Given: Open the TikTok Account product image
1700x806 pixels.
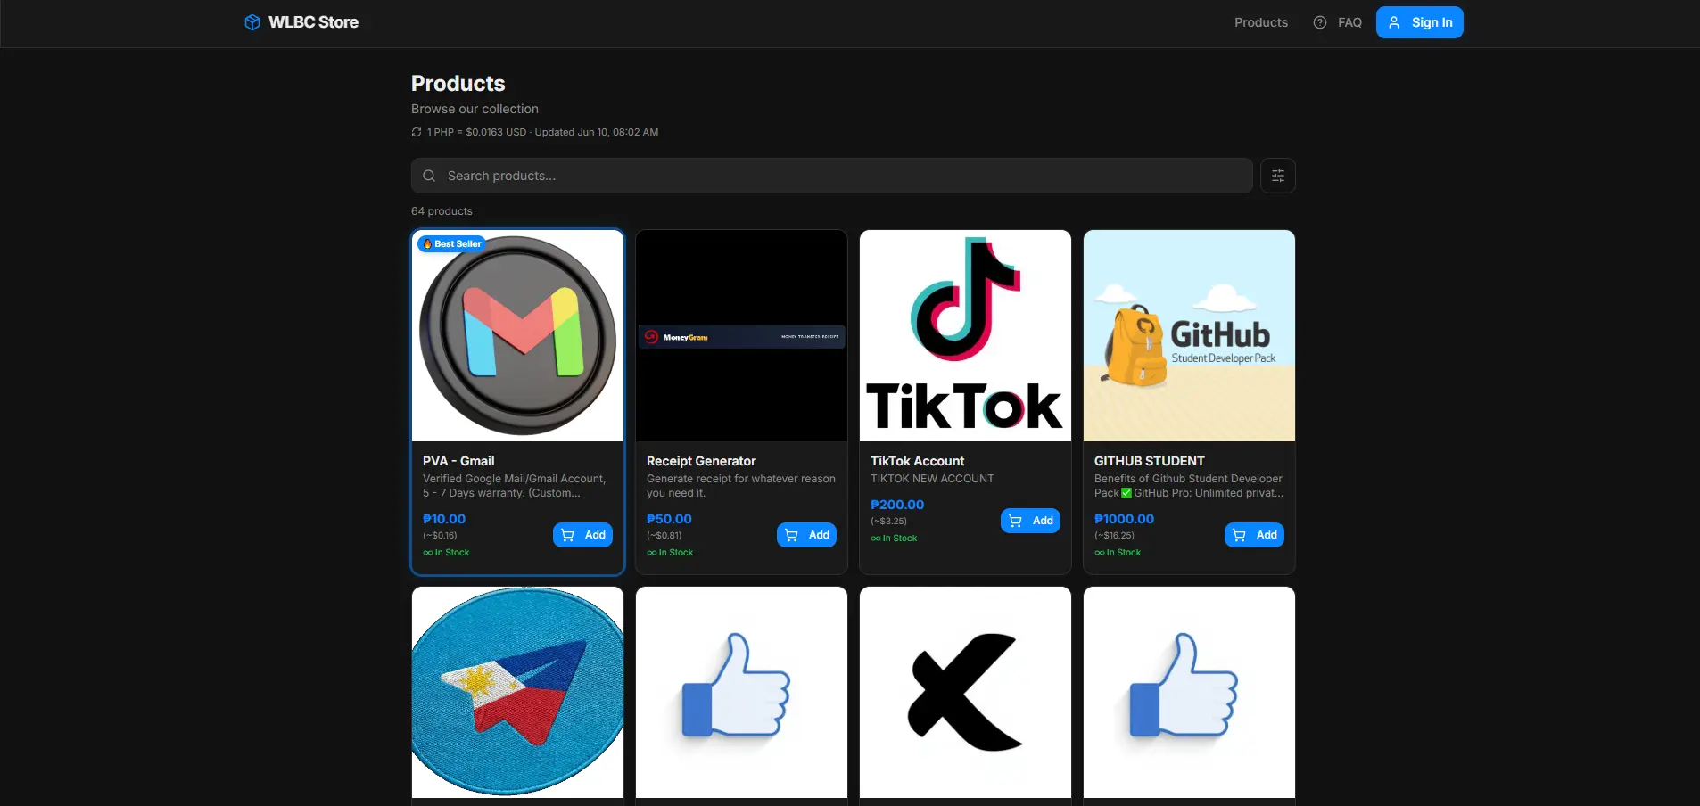Looking at the screenshot, I should 965,335.
